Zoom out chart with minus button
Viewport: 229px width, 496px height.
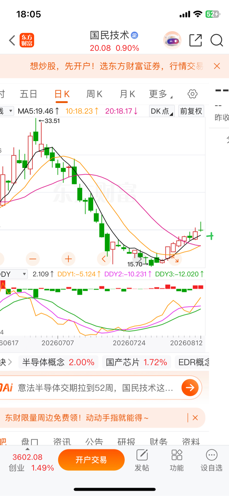[x=33, y=259]
